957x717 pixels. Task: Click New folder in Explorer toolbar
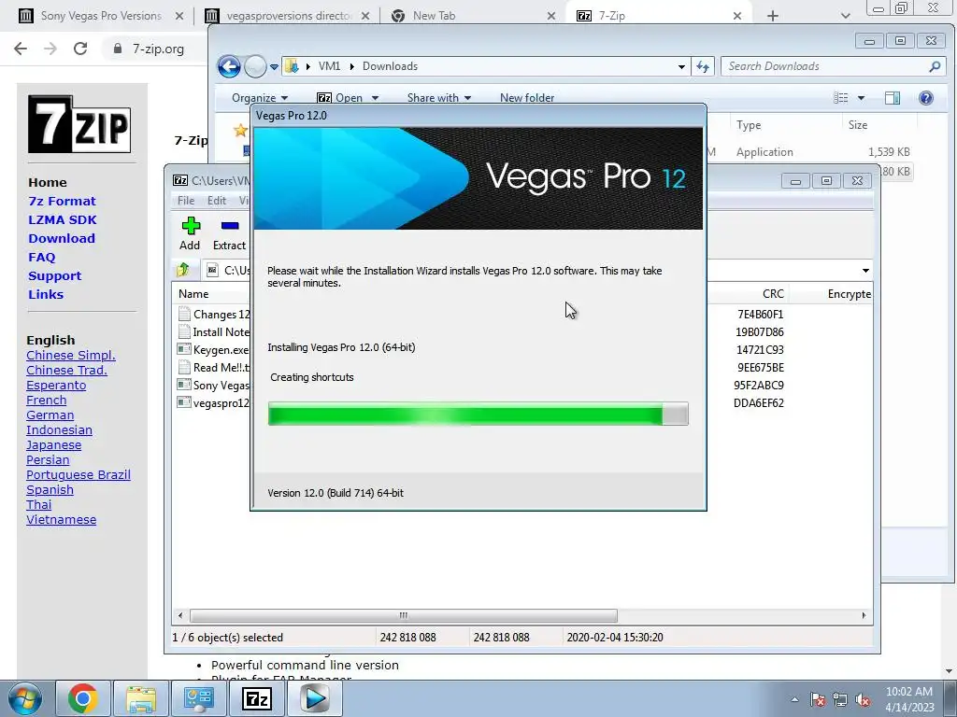click(x=527, y=97)
